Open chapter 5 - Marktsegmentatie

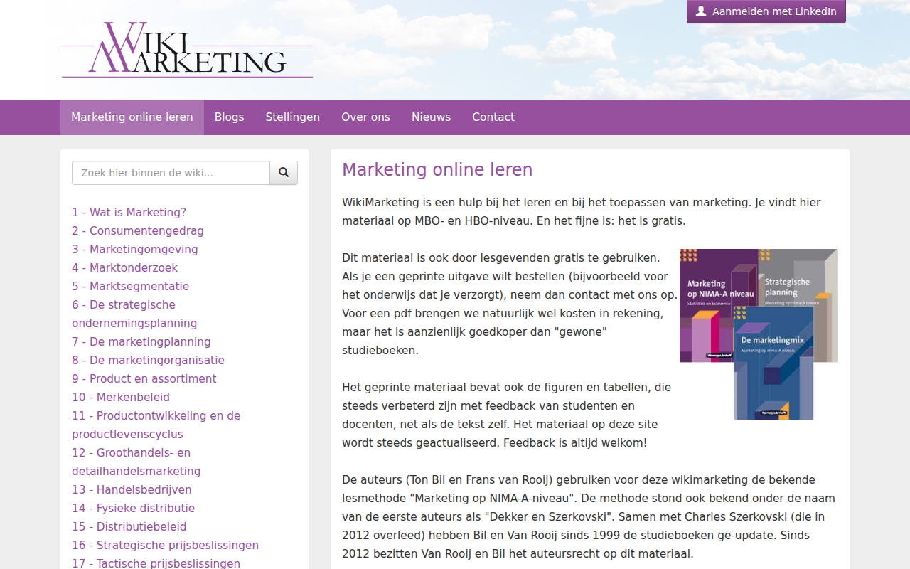(130, 286)
